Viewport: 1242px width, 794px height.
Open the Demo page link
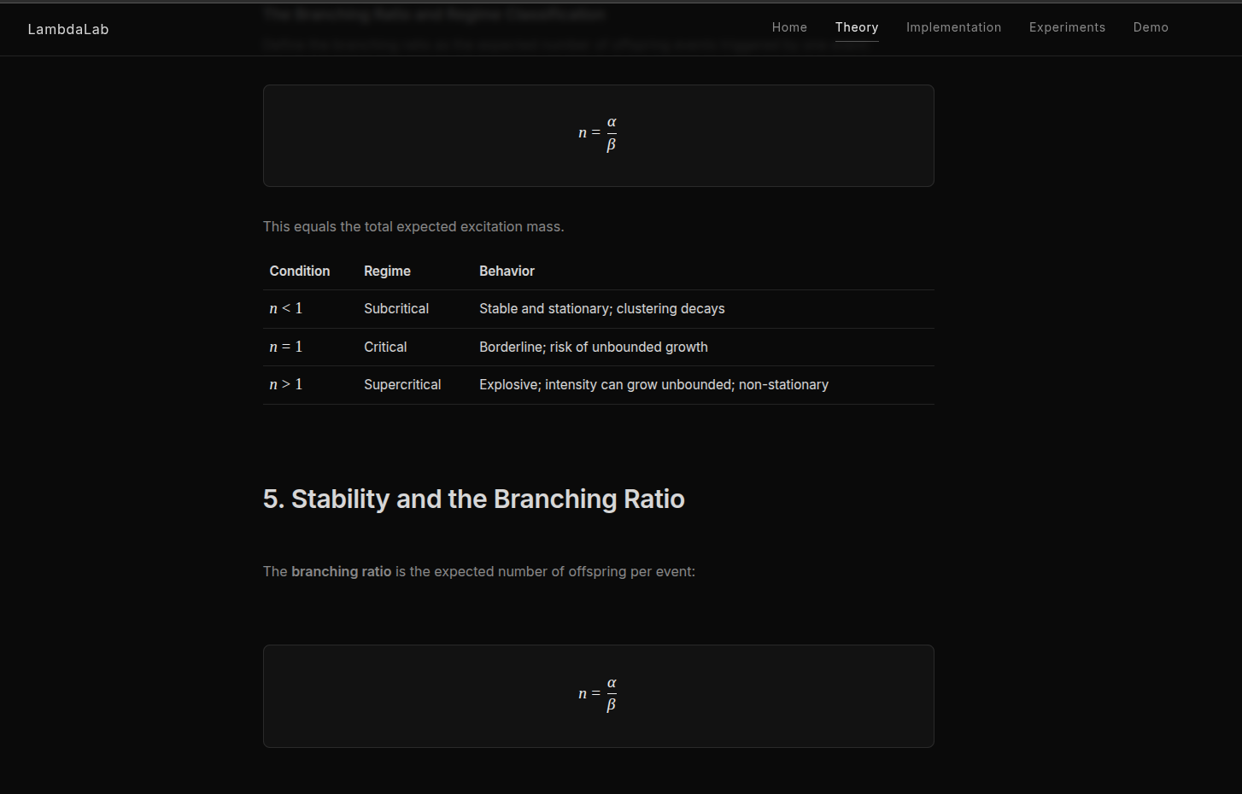click(1151, 27)
